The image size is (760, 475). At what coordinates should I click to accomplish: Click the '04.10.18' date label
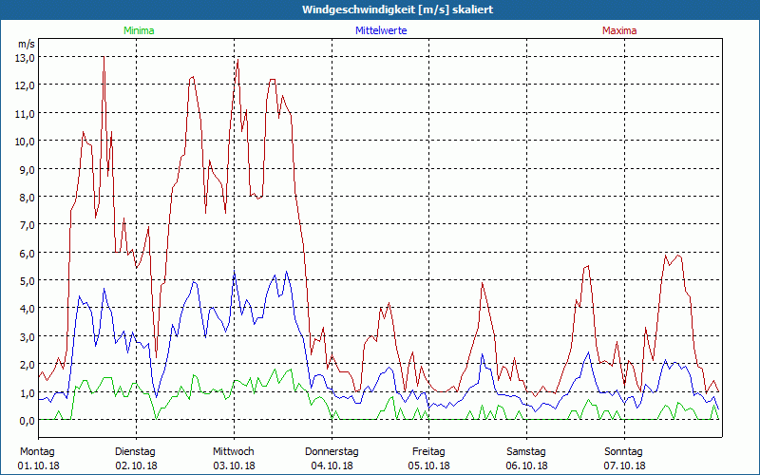click(332, 465)
